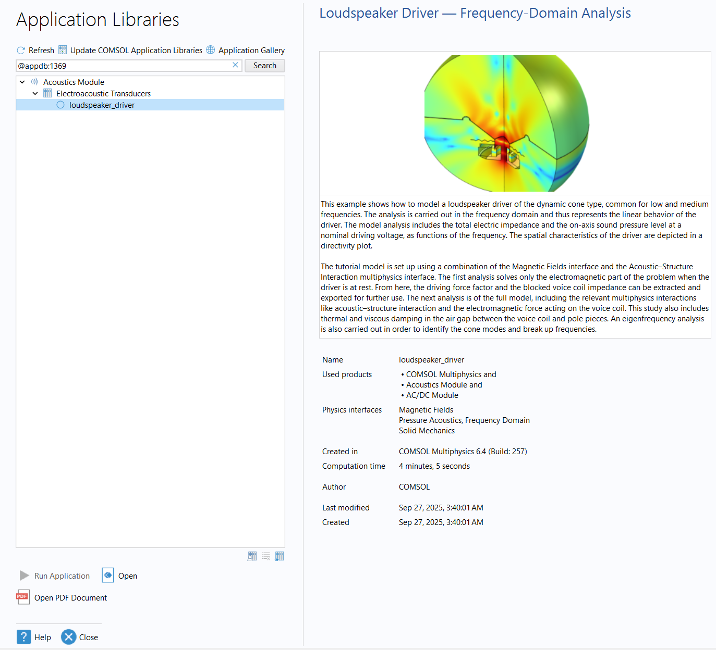The image size is (716, 650).
Task: Select Electroacoustic Transducers tree label
Action: coord(103,94)
